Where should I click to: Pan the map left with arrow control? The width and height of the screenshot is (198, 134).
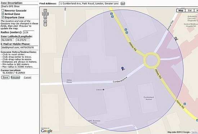[44, 14]
